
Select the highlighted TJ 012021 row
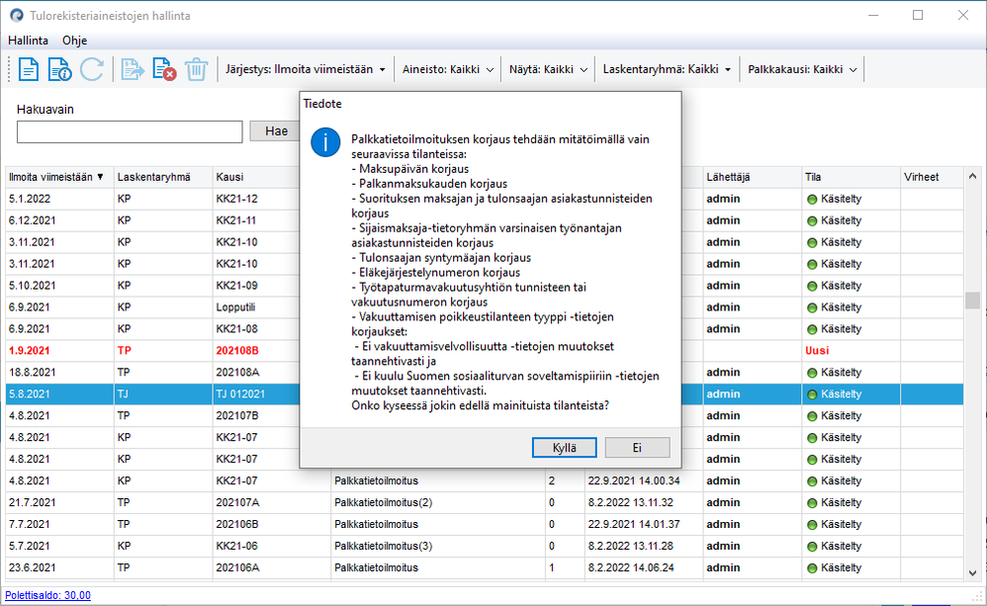click(485, 393)
